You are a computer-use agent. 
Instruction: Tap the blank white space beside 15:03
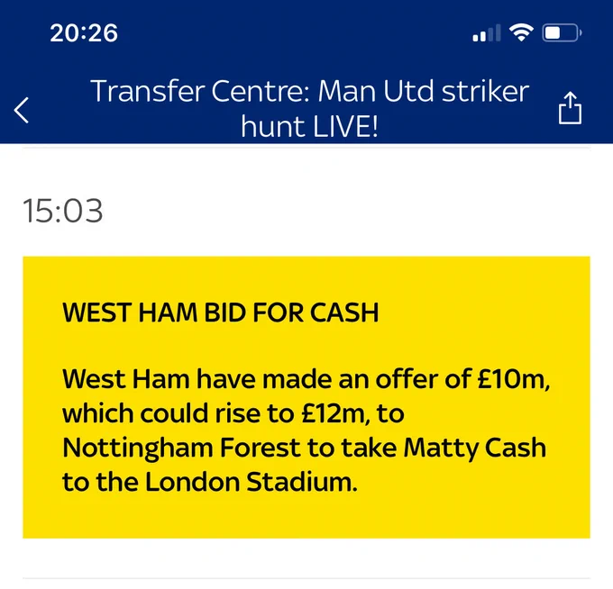tap(346, 211)
